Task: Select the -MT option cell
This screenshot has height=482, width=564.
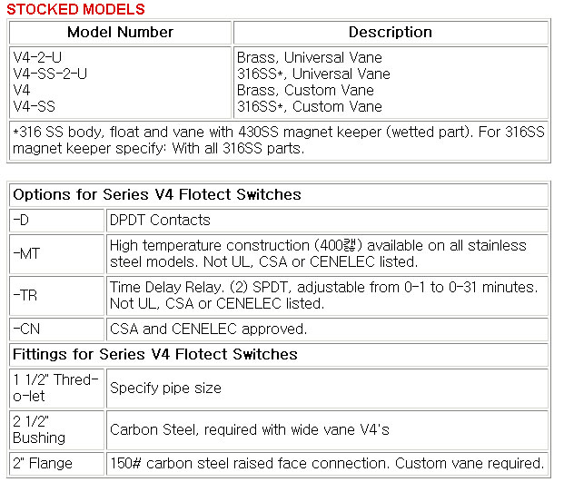Action: pyautogui.click(x=57, y=254)
